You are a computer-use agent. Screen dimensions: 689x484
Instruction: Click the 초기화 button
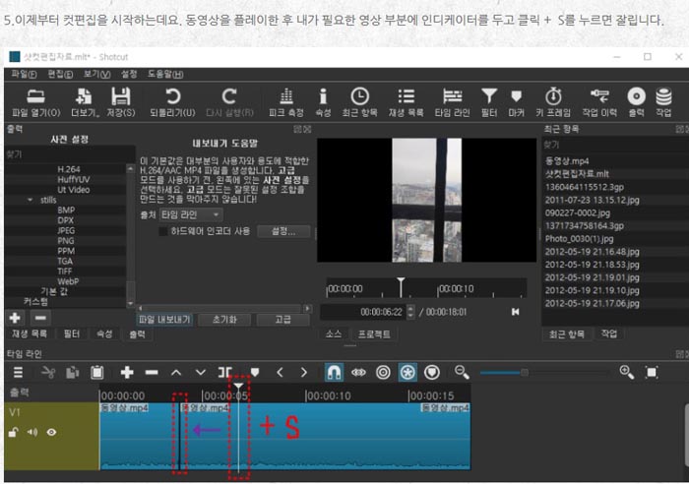click(x=224, y=320)
